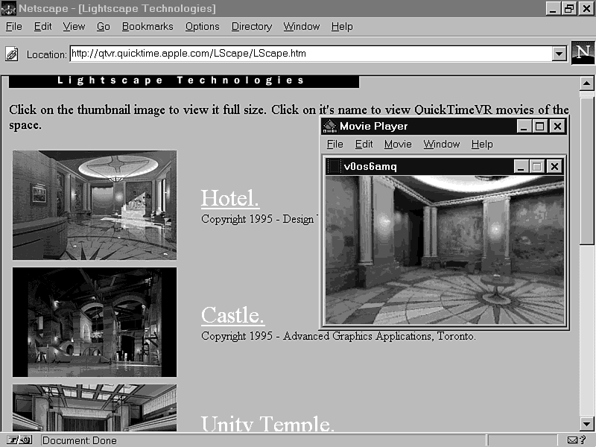Open Netscape's Options menu
Screen dimensions: 596x447
pyautogui.click(x=202, y=27)
